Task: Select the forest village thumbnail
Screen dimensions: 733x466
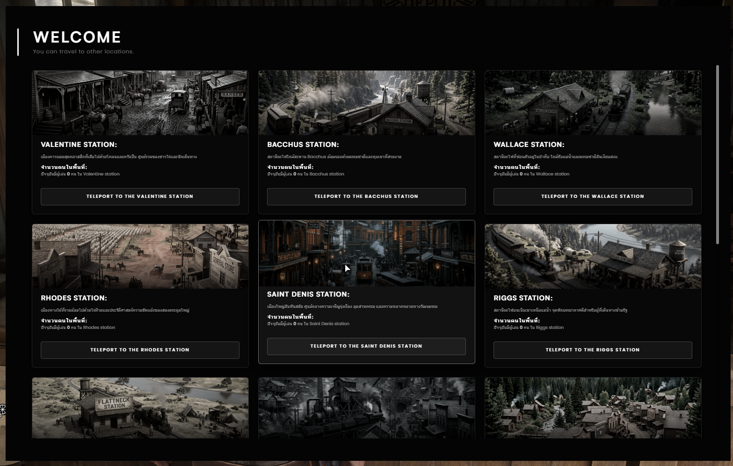Action: coord(593,408)
